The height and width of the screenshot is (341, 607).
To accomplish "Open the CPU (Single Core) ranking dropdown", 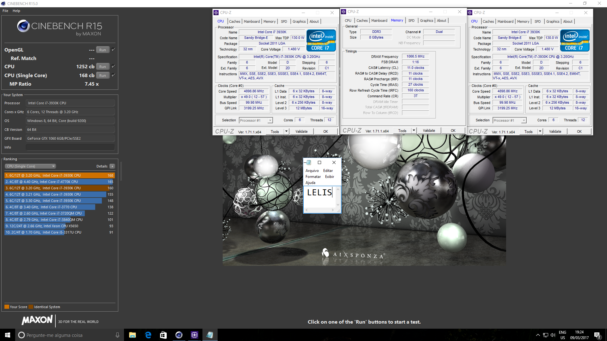I will coord(30,166).
